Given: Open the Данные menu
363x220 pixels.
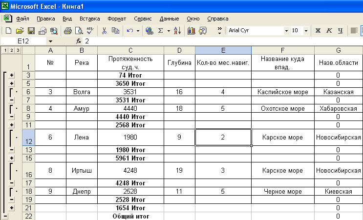Looking at the screenshot, I should pyautogui.click(x=169, y=19).
